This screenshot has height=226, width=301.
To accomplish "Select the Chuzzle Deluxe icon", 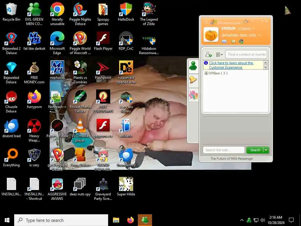I will click(11, 102).
